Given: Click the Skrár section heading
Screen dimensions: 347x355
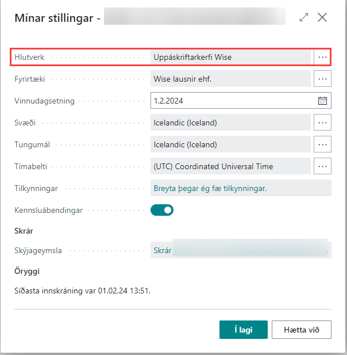Looking at the screenshot, I should pos(24,231).
